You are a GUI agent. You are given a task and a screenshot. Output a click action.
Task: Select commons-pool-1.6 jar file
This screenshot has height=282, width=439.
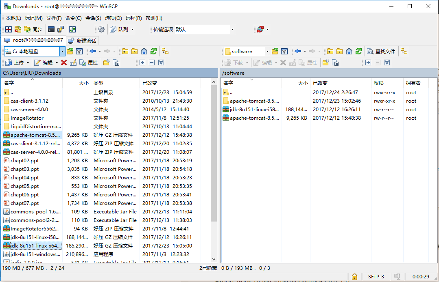click(x=35, y=212)
